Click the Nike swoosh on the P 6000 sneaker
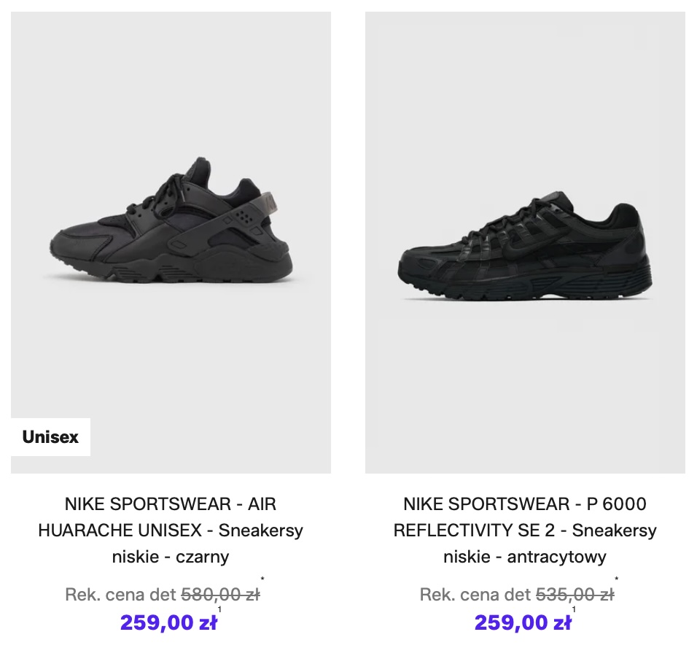Screen dimensions: 697x648 [516, 251]
